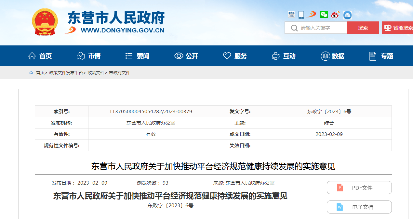The image size is (413, 219).
Task: Go to 首页 in navigation bar
Action: tap(40, 56)
